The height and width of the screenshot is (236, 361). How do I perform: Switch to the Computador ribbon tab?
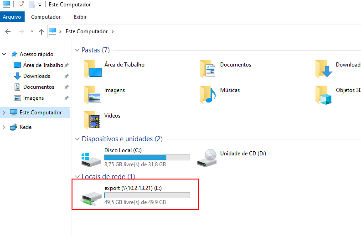[x=46, y=17]
